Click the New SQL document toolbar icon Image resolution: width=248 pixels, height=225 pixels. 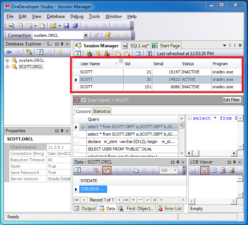11,26
